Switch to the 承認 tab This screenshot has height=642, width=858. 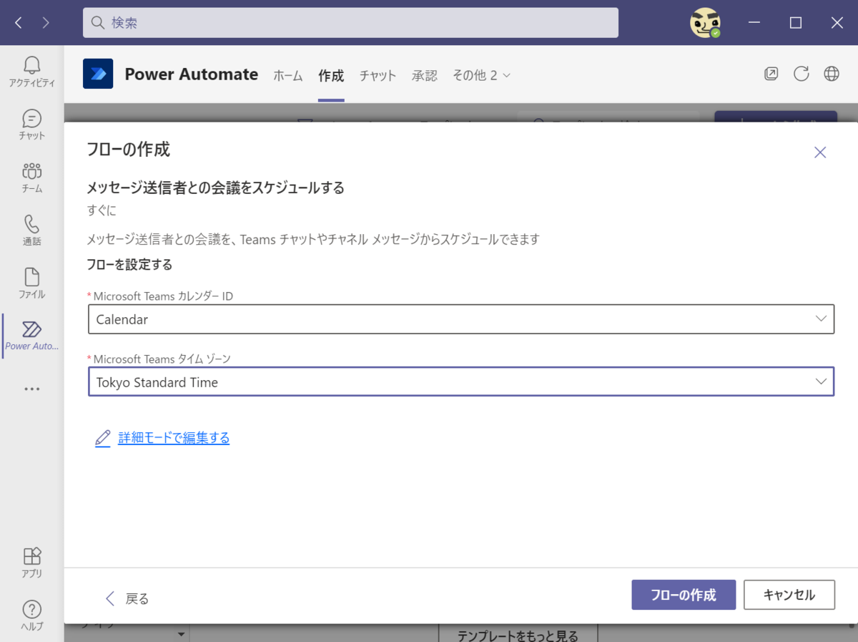coord(425,75)
